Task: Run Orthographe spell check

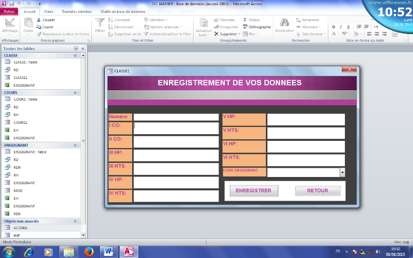Action: click(257, 27)
